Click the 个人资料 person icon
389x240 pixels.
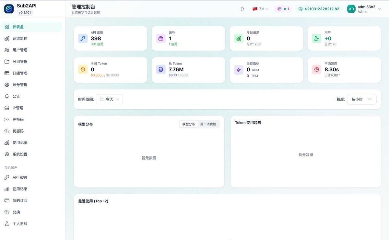click(x=7, y=224)
